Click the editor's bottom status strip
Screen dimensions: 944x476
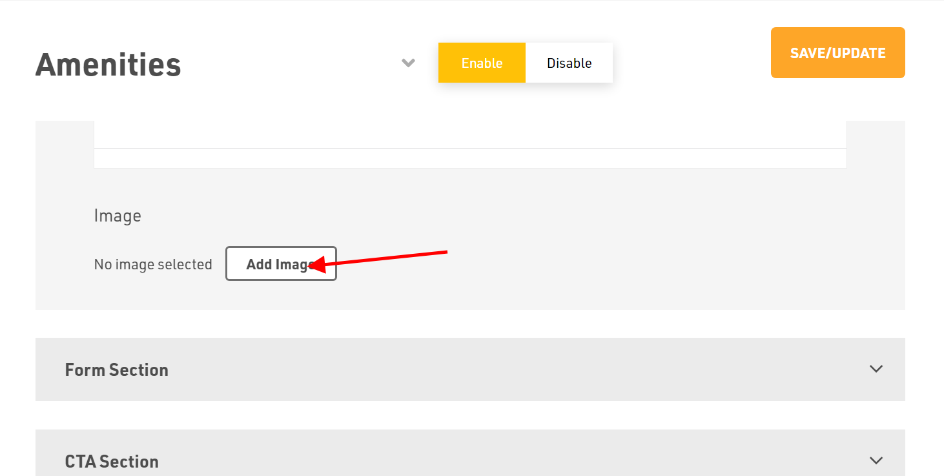tap(470, 158)
